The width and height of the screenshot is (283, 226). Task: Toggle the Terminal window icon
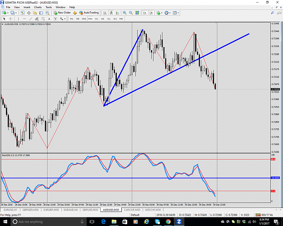(x=41, y=13)
